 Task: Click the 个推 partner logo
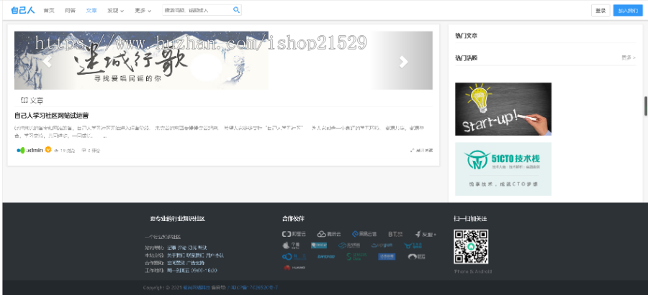[x=291, y=245]
